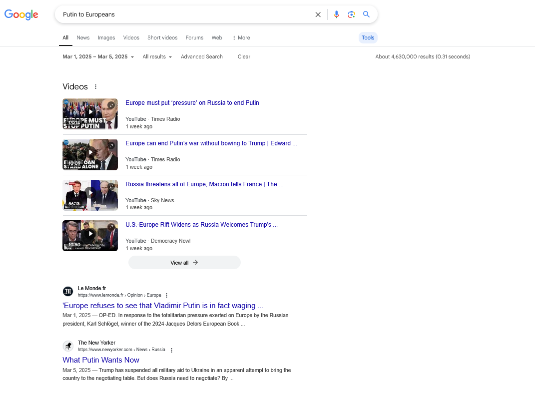Switch to the News tab

(83, 38)
